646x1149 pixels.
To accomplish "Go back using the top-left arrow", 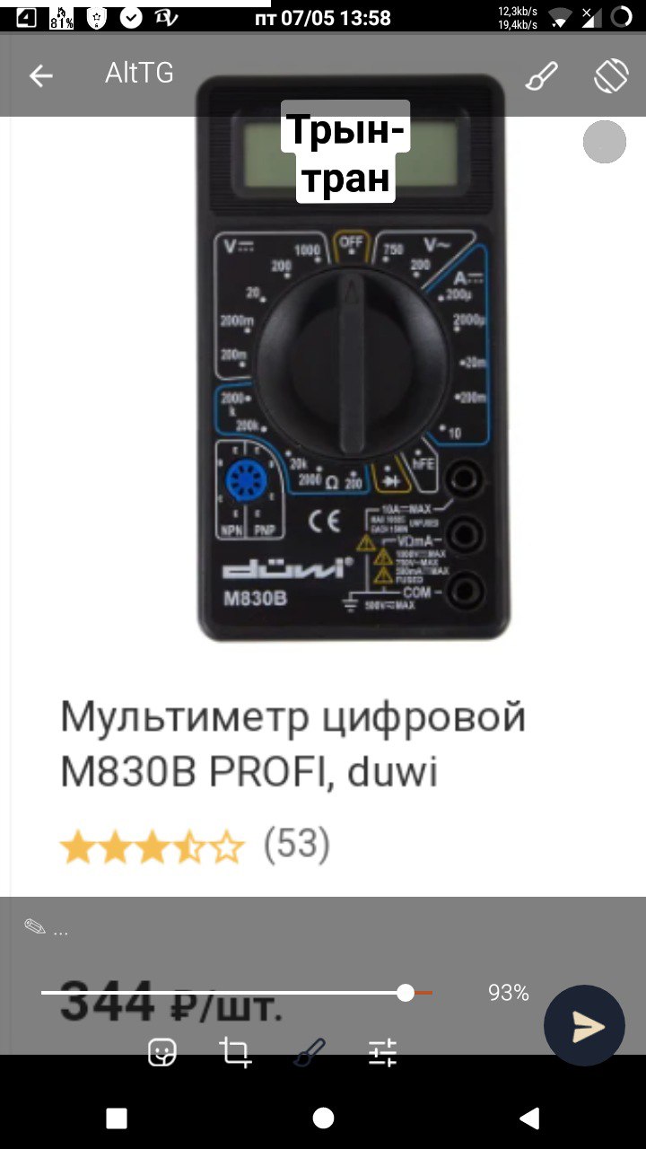I will [40, 76].
